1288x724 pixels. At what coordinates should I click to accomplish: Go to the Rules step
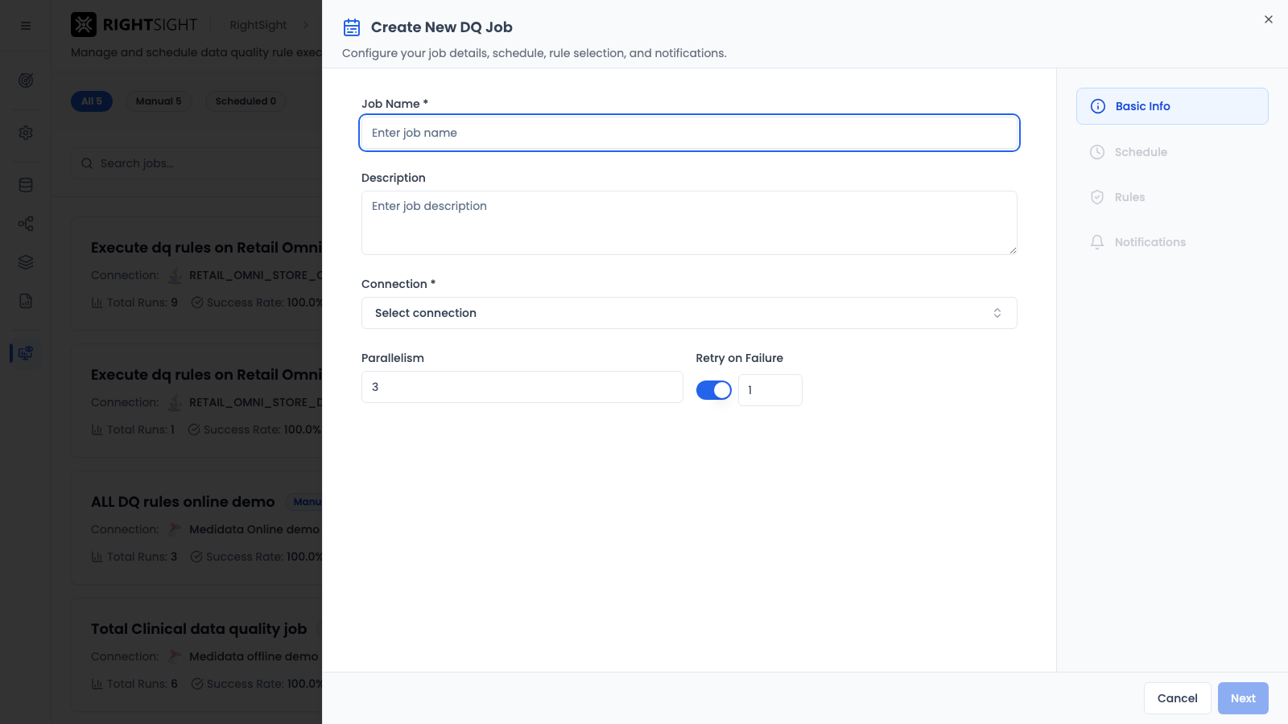[1172, 197]
